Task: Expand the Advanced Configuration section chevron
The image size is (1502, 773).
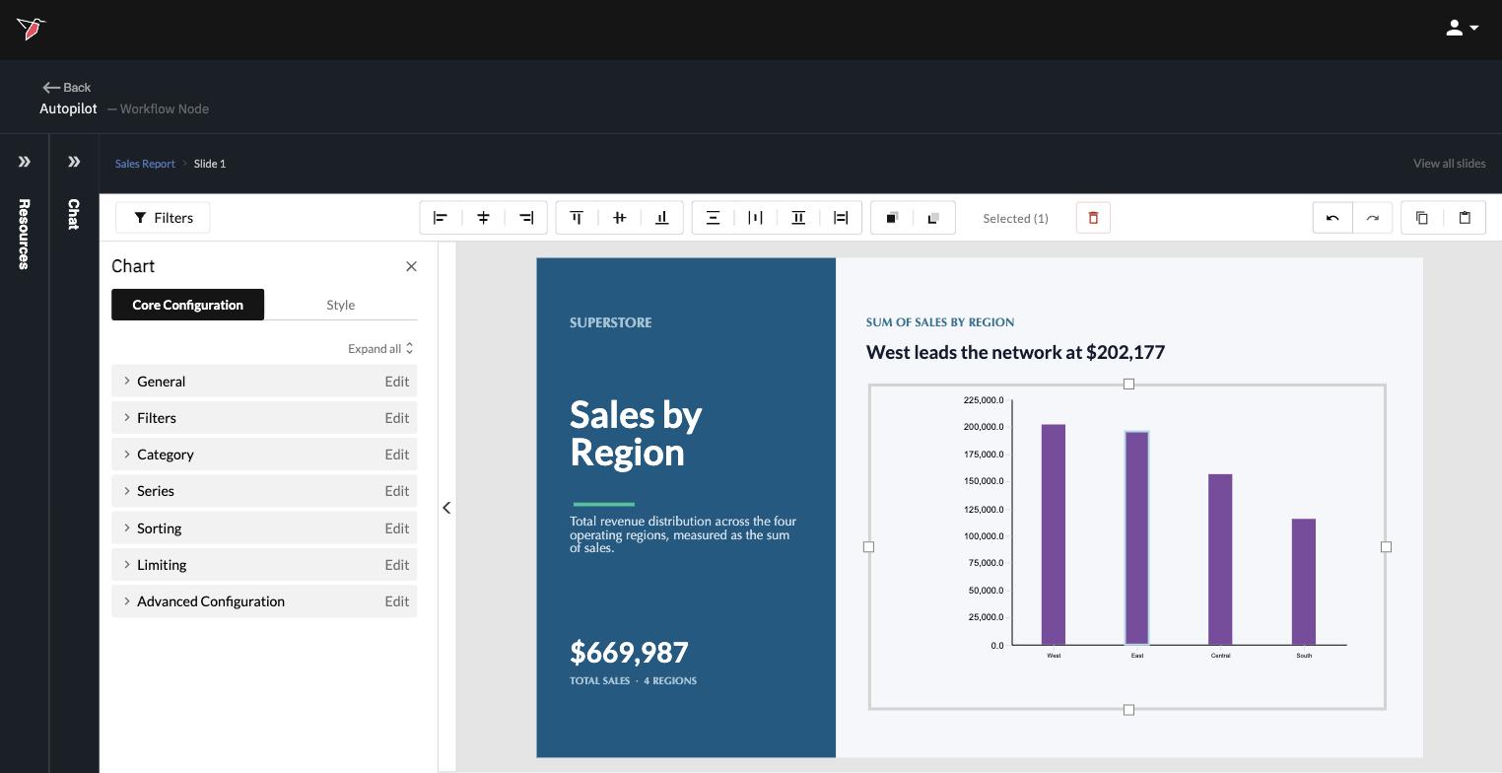Action: click(x=127, y=600)
